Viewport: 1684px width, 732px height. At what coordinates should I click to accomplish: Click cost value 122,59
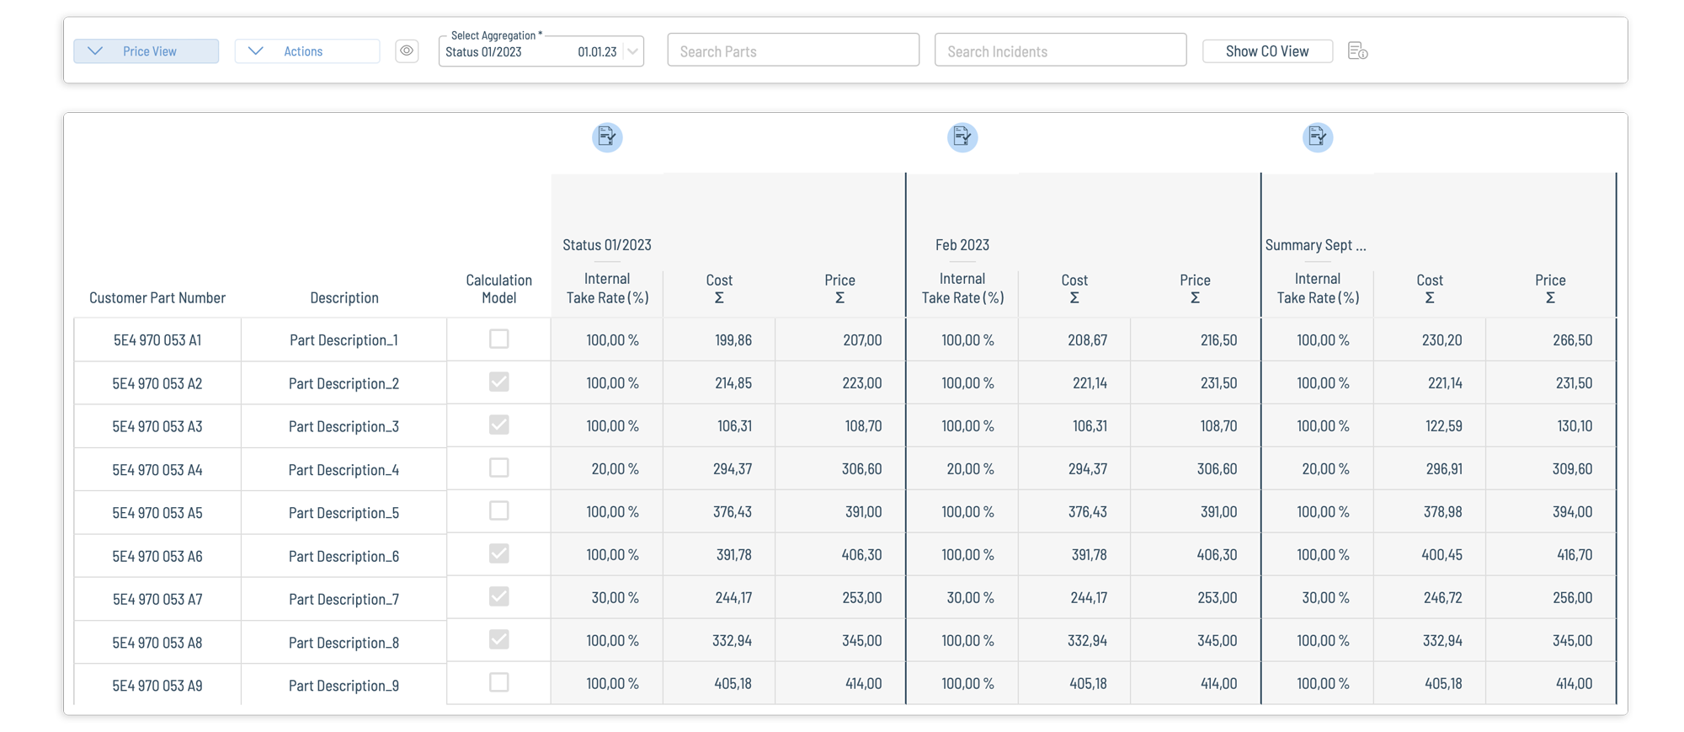[x=1444, y=426]
